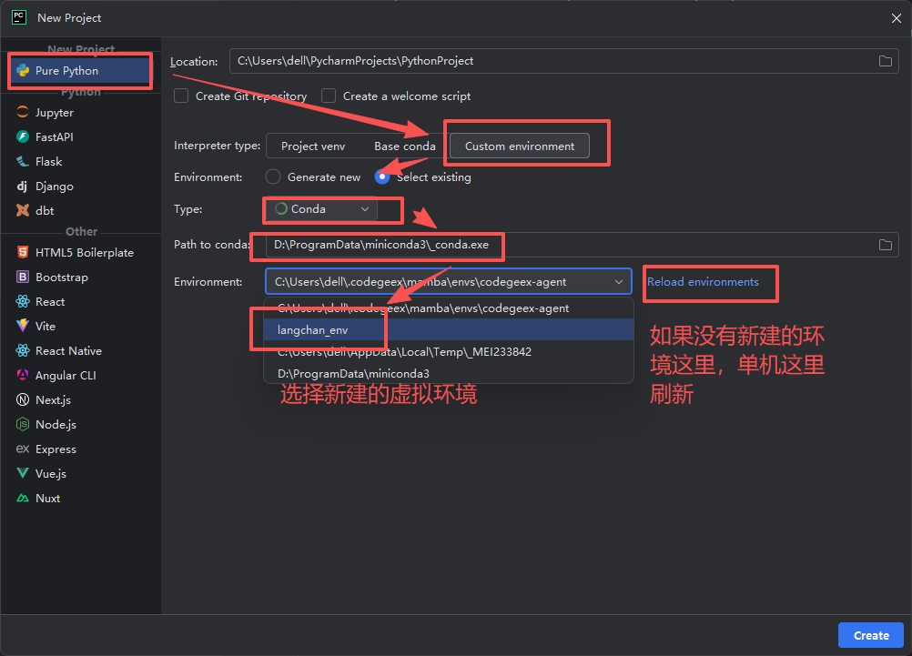Enable Create Git repository checkbox
This screenshot has height=656, width=912.
tap(181, 96)
